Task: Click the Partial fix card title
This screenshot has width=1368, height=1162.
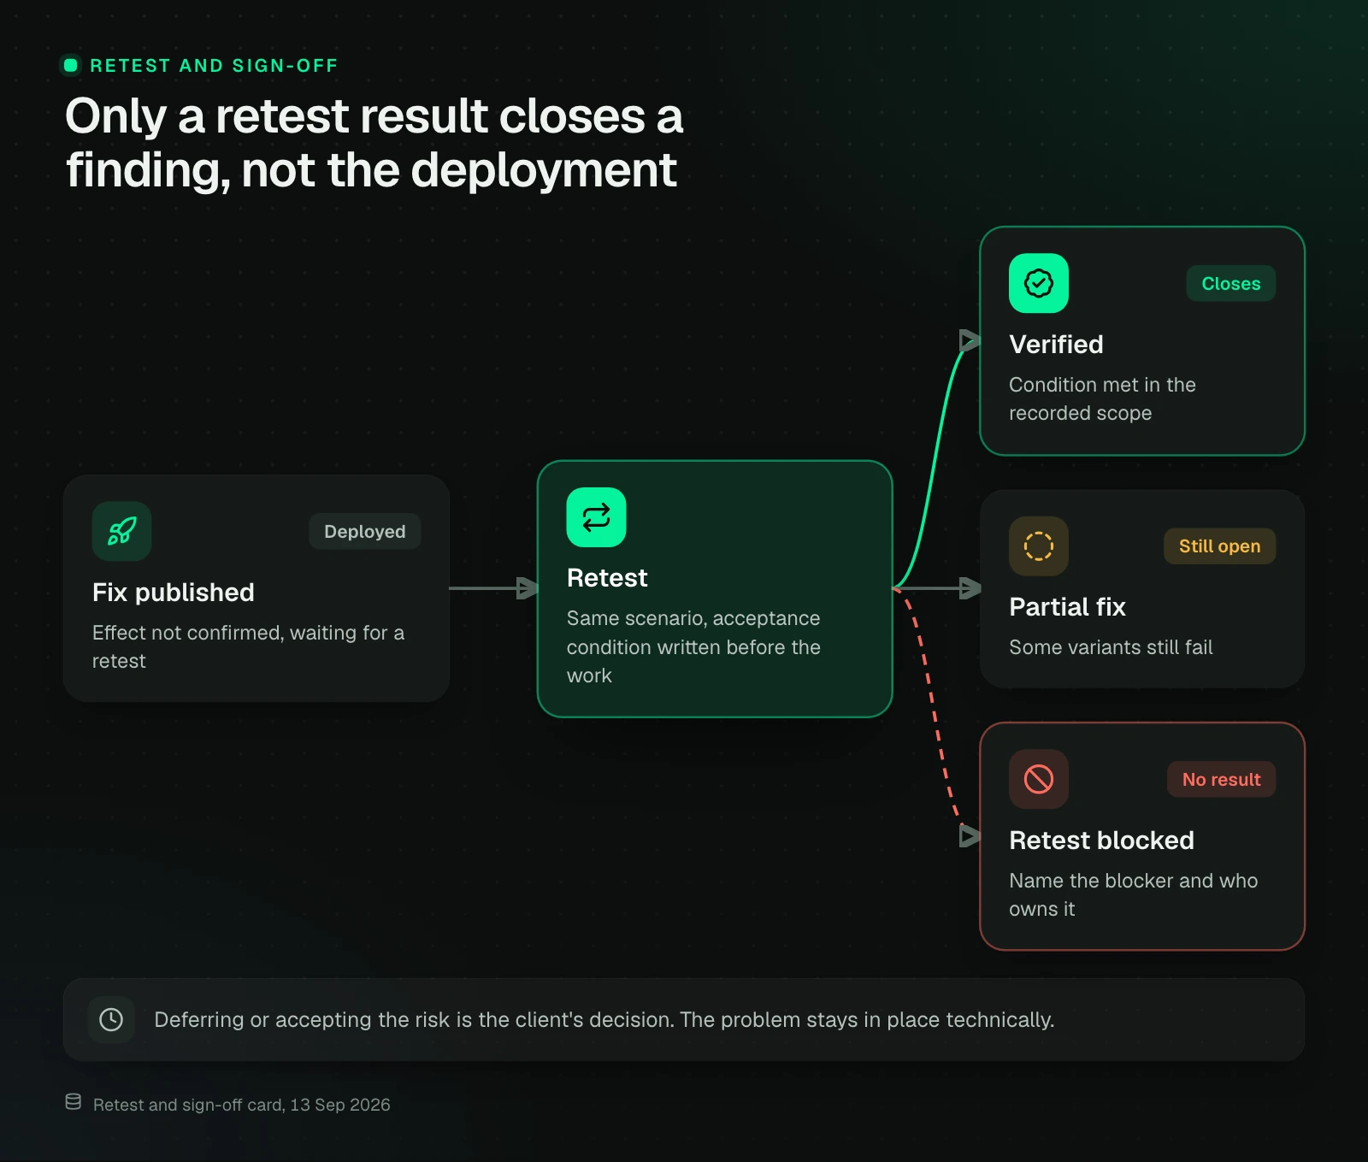Action: coord(1067,606)
